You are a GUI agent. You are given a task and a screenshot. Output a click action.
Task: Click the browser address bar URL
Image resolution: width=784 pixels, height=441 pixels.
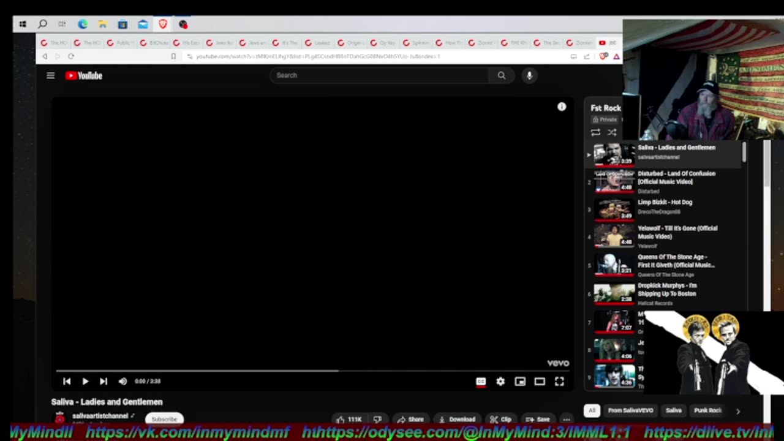pos(317,56)
